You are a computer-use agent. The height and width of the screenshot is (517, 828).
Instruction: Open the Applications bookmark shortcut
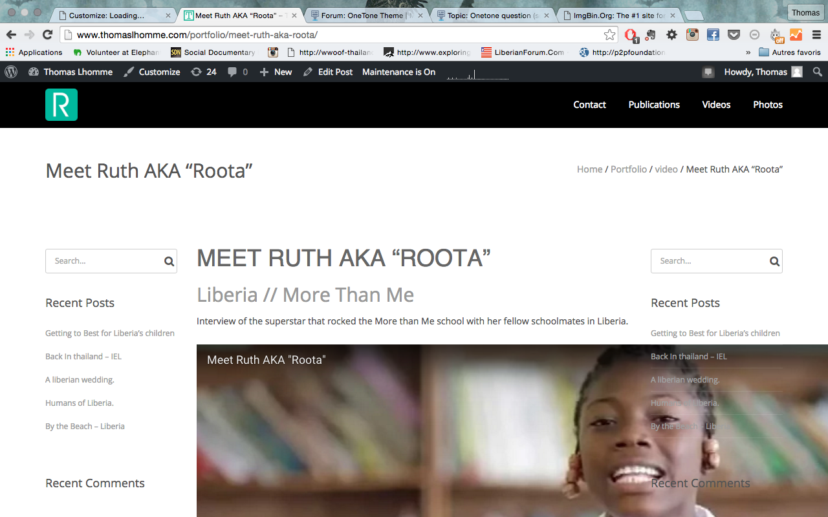pyautogui.click(x=34, y=52)
